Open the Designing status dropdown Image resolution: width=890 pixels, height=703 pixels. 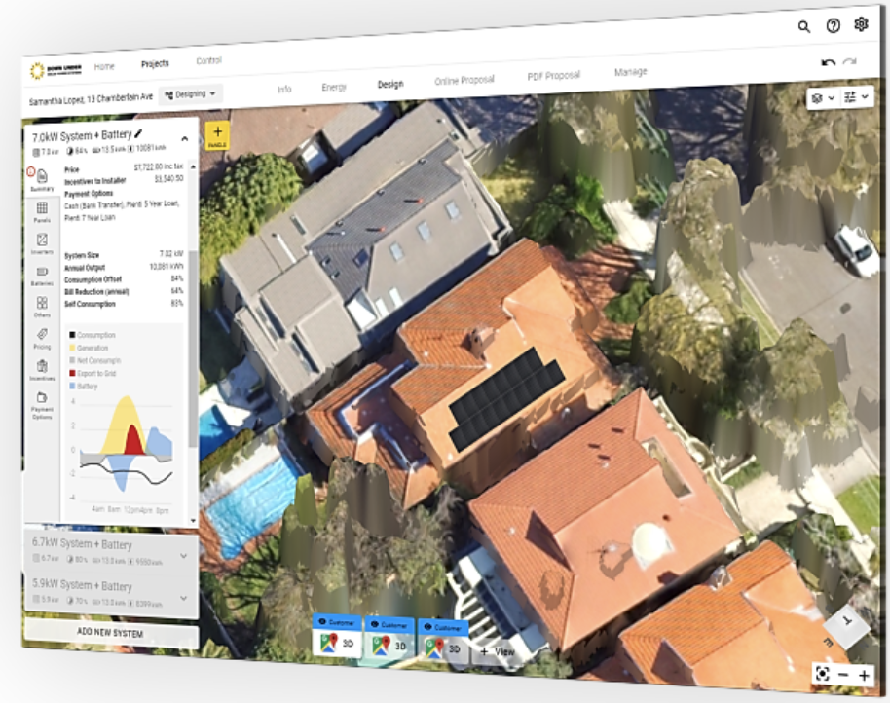click(x=190, y=94)
